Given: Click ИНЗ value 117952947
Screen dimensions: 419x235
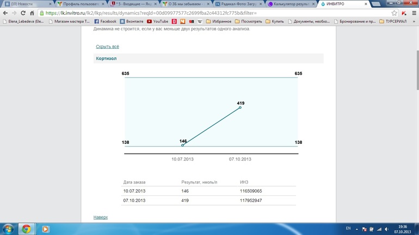Looking at the screenshot, I should [x=251, y=200].
